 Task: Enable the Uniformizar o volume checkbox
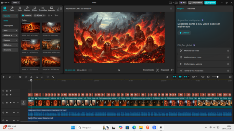[228, 64]
